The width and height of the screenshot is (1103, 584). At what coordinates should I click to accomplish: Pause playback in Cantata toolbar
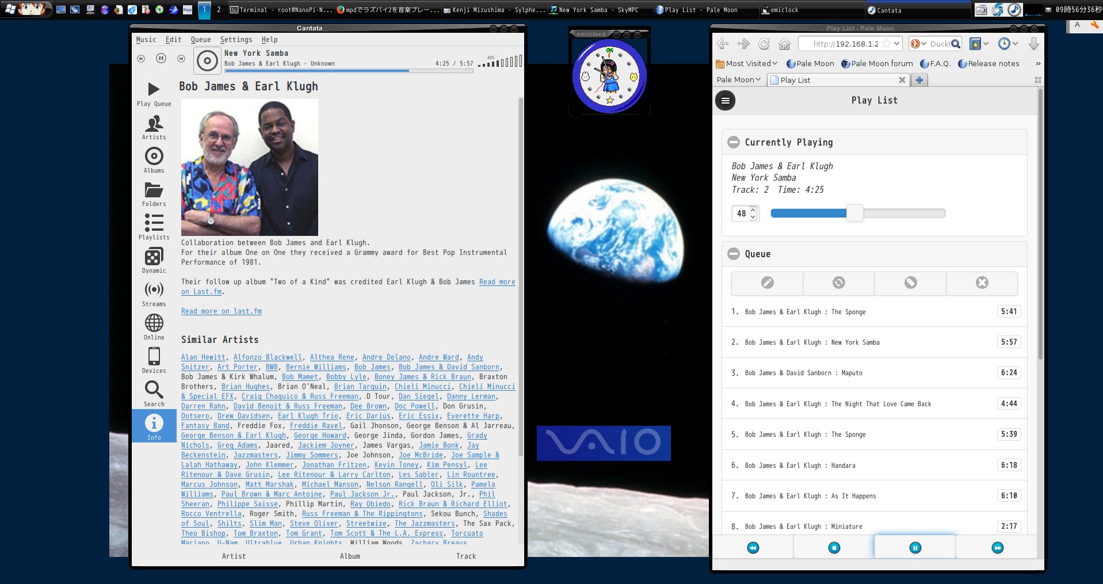click(161, 58)
